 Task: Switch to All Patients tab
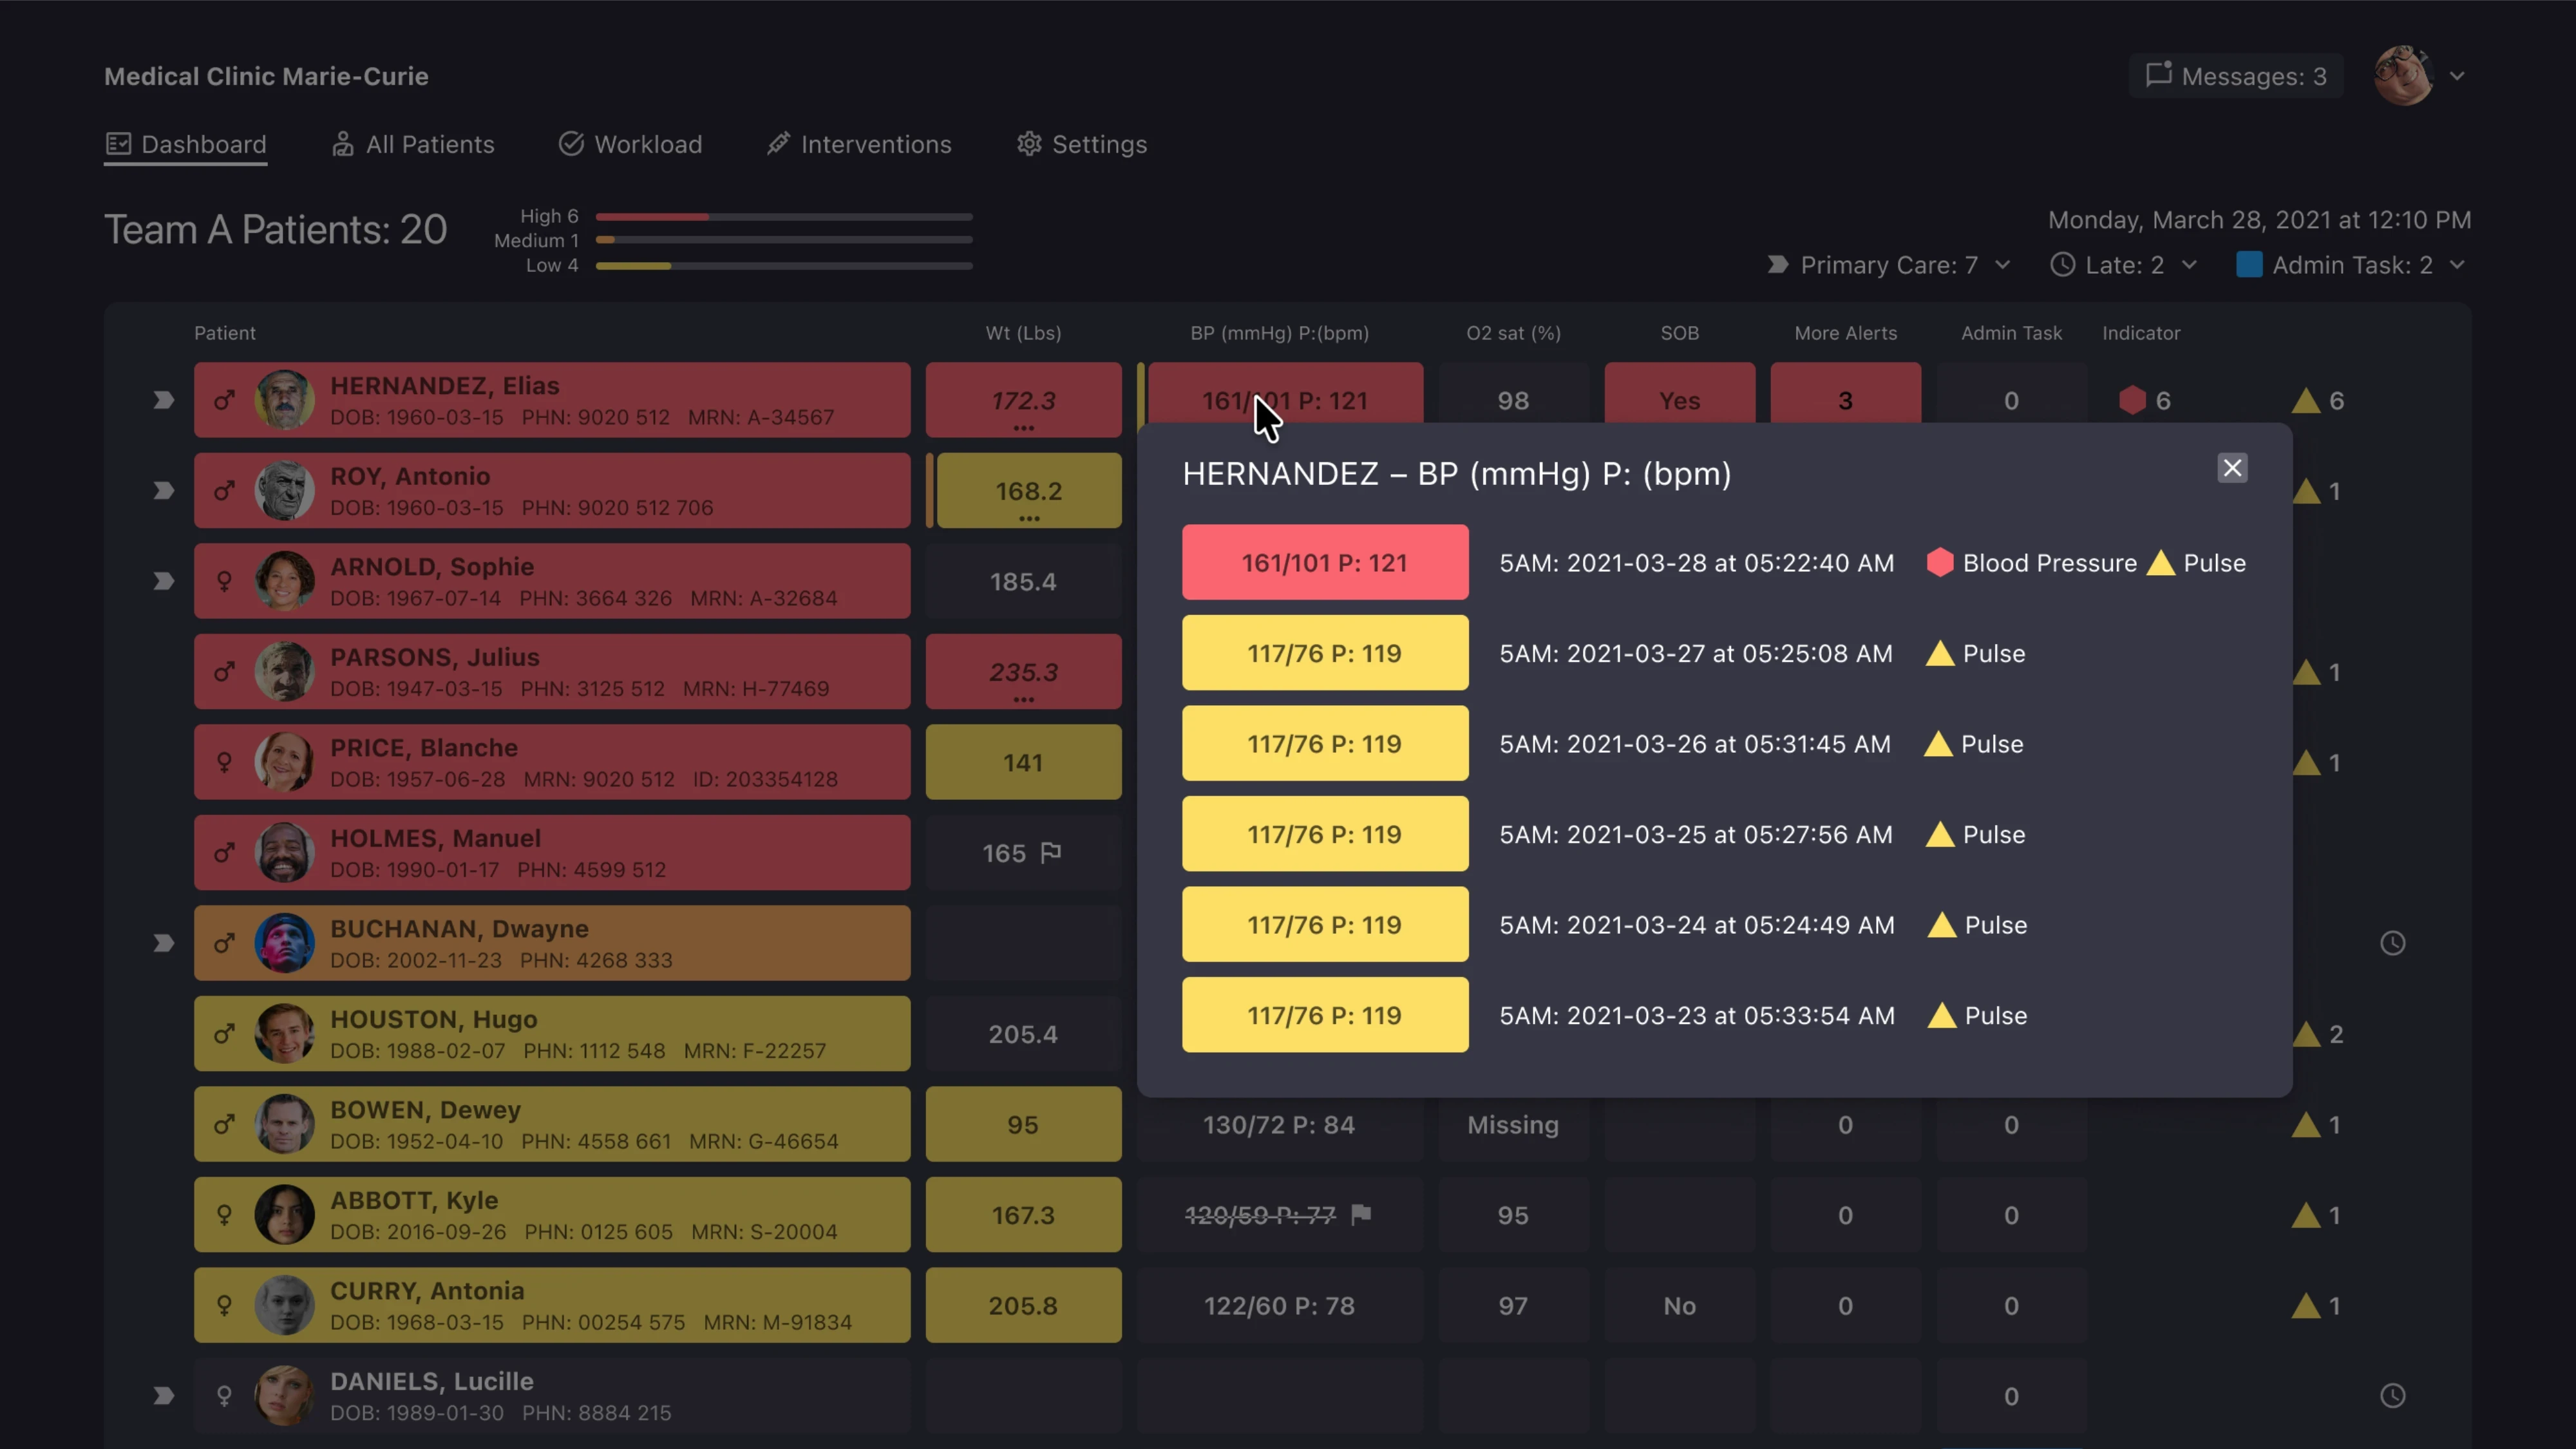tap(413, 144)
